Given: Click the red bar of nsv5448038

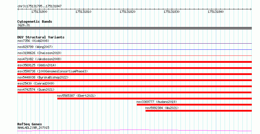Looking at the screenshot, I should tap(134, 80).
